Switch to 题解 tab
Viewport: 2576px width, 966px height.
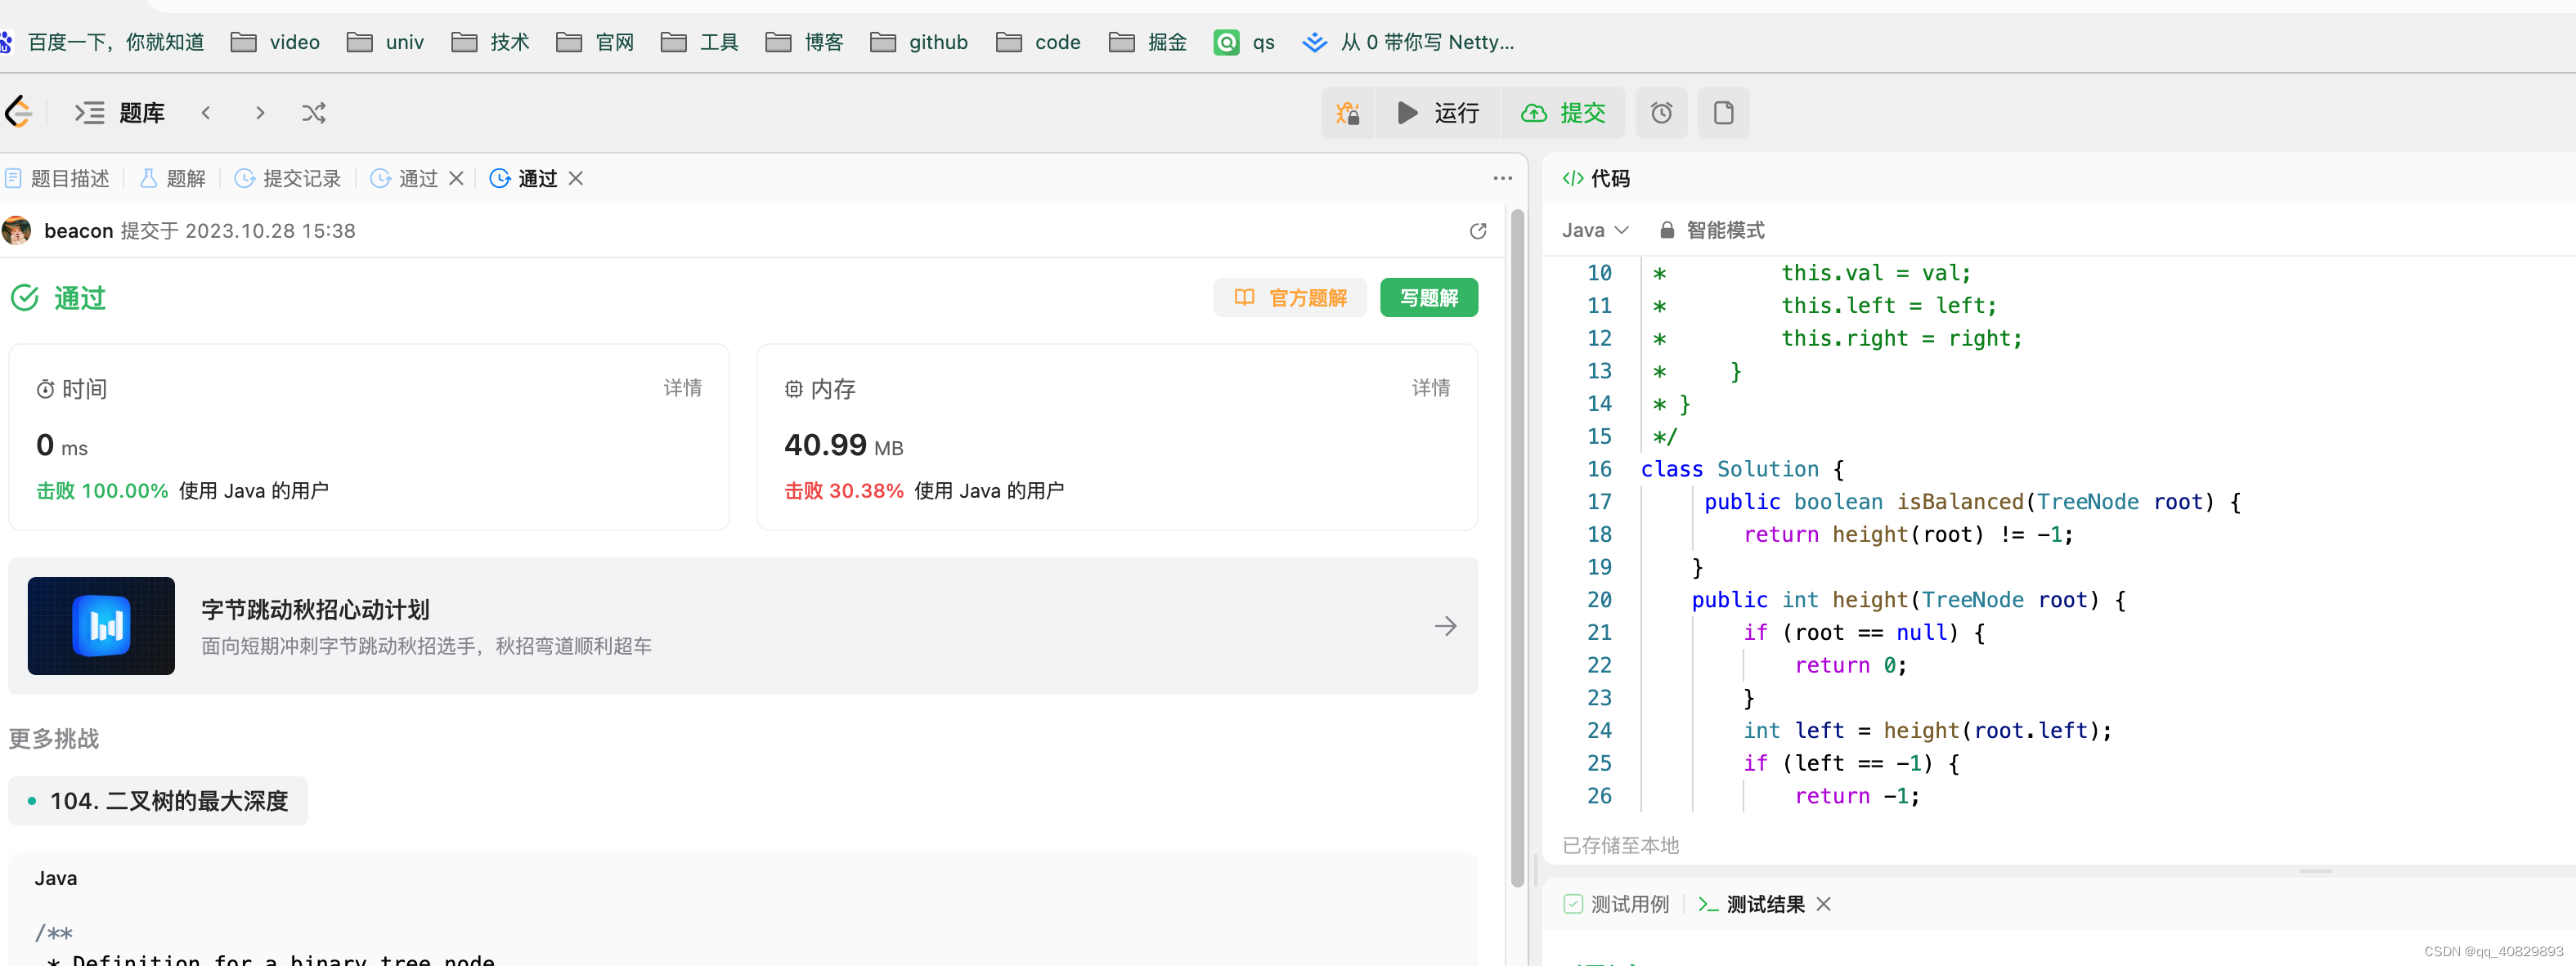click(174, 179)
